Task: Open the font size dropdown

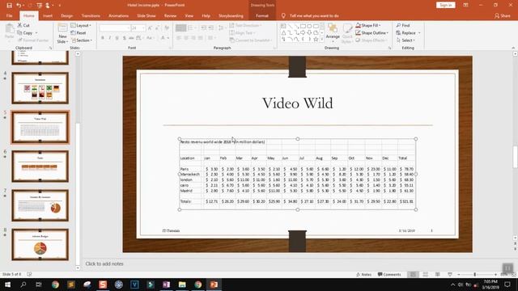Action: click(x=143, y=28)
